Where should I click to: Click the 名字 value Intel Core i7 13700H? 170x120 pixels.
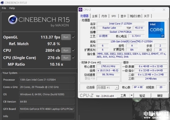(x=121, y=24)
